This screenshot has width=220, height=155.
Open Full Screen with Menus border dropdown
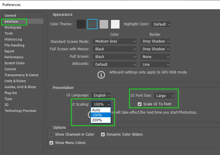[155, 49]
